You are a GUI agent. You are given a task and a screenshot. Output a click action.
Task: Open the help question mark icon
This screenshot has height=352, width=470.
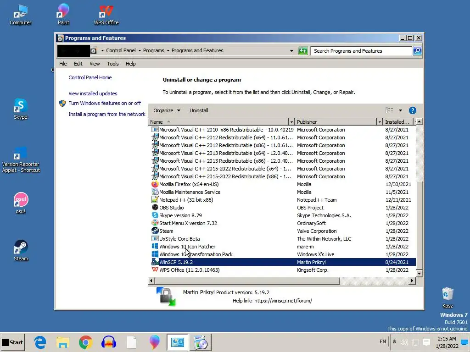click(x=413, y=110)
